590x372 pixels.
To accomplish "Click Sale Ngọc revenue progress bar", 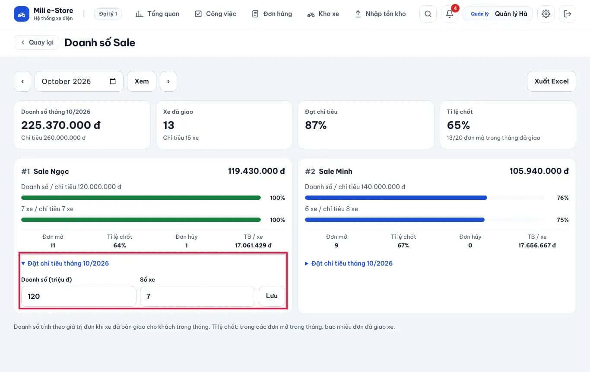I will tap(141, 198).
